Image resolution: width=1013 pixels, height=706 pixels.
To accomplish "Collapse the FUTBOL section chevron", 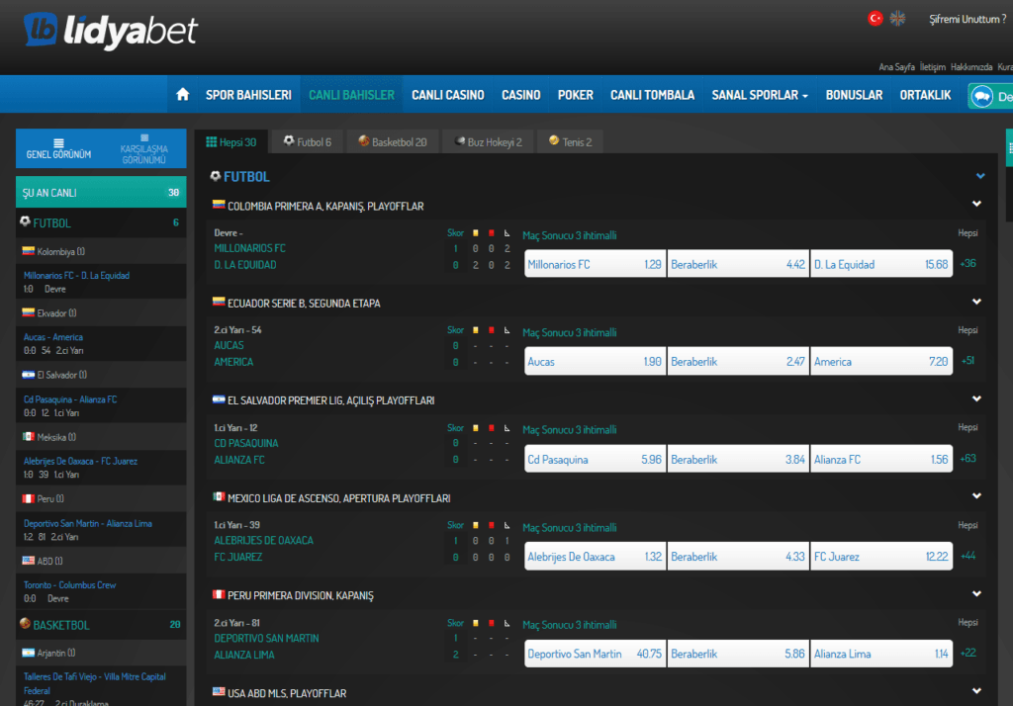I will pyautogui.click(x=980, y=176).
